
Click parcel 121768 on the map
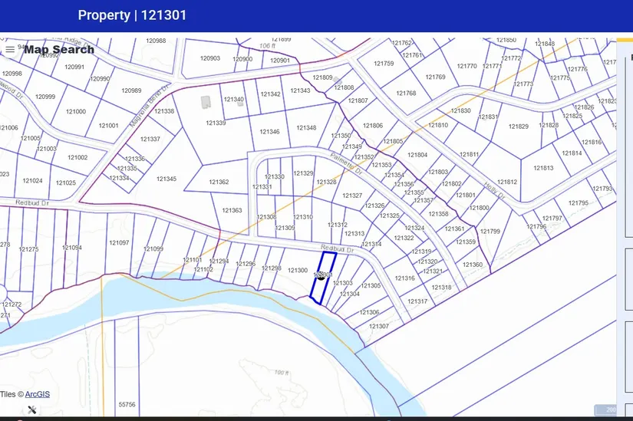pyautogui.click(x=406, y=94)
